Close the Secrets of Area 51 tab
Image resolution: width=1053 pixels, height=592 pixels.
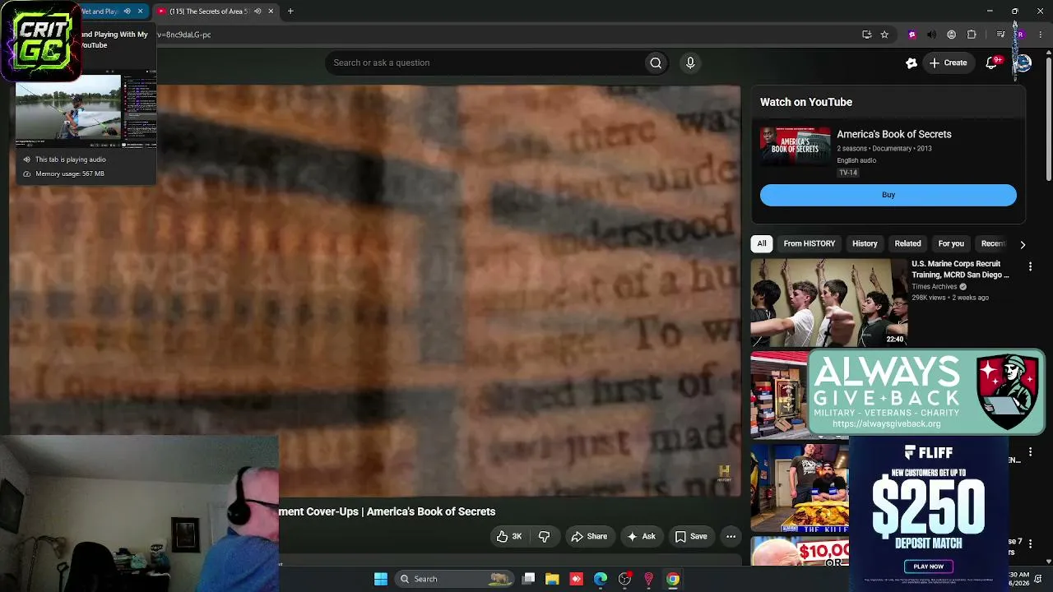coord(271,12)
